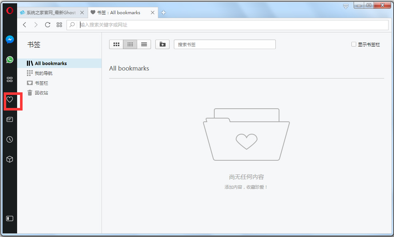This screenshot has width=394, height=237.
Task: Go forward to next page
Action: (36, 25)
